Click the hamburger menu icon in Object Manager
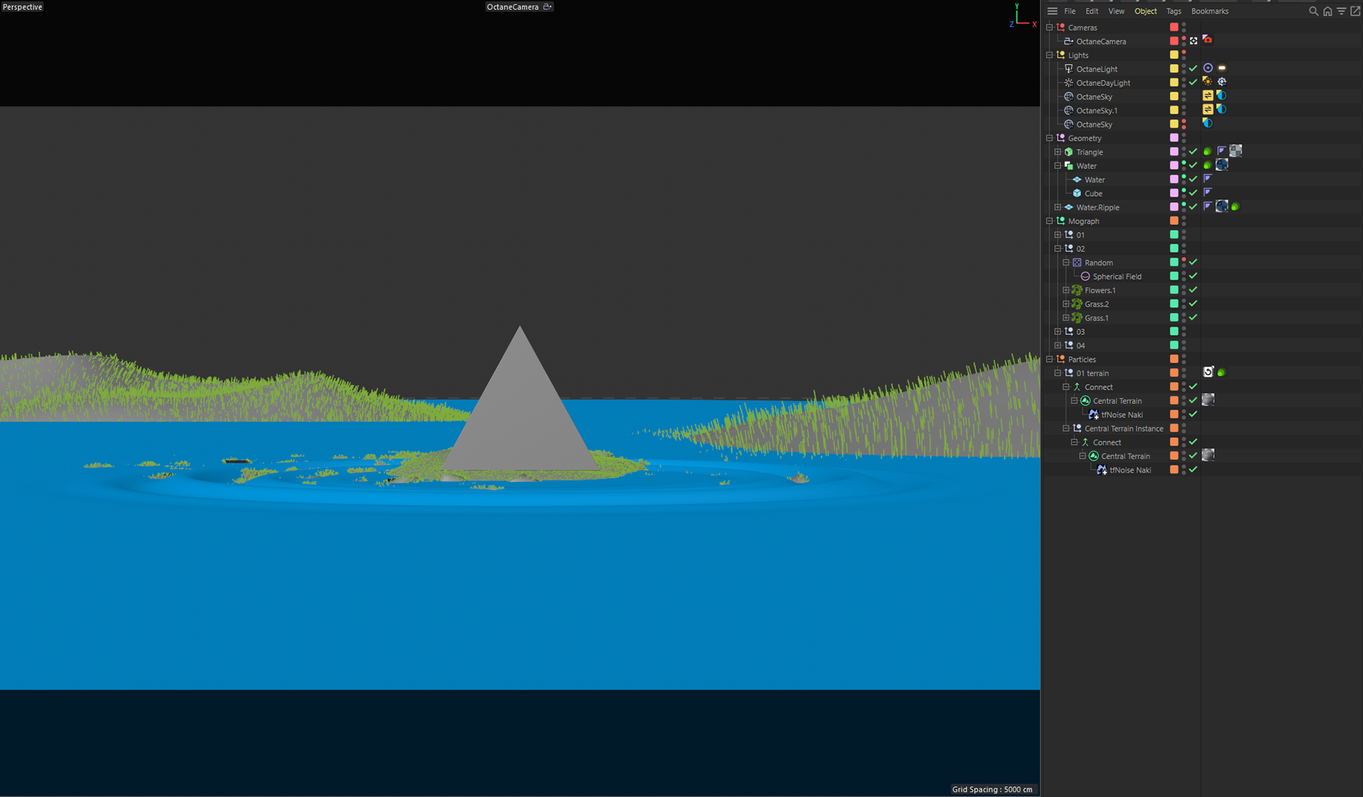The image size is (1363, 797). (1052, 11)
